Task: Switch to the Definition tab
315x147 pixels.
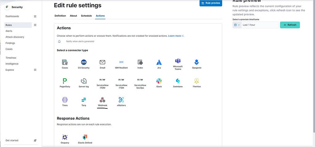Action: (x=60, y=16)
